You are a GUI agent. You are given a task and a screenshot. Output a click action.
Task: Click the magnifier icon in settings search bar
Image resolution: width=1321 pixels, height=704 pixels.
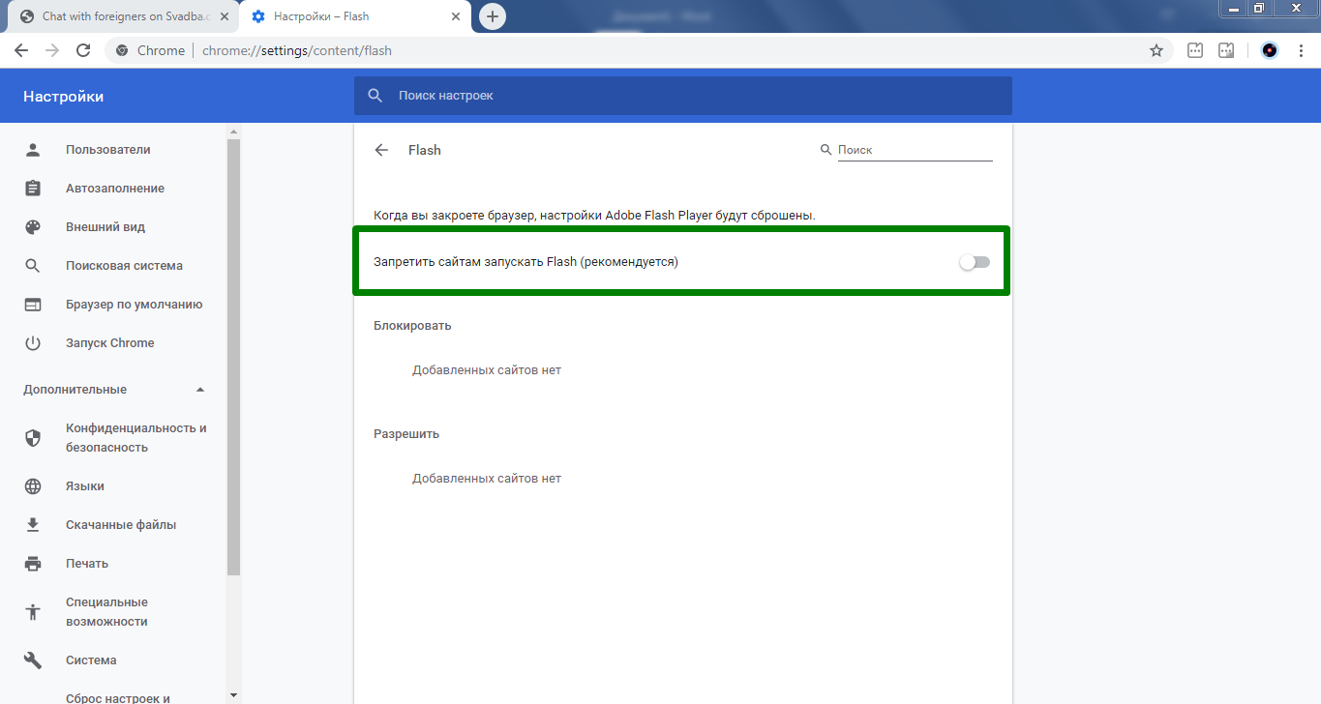point(375,96)
